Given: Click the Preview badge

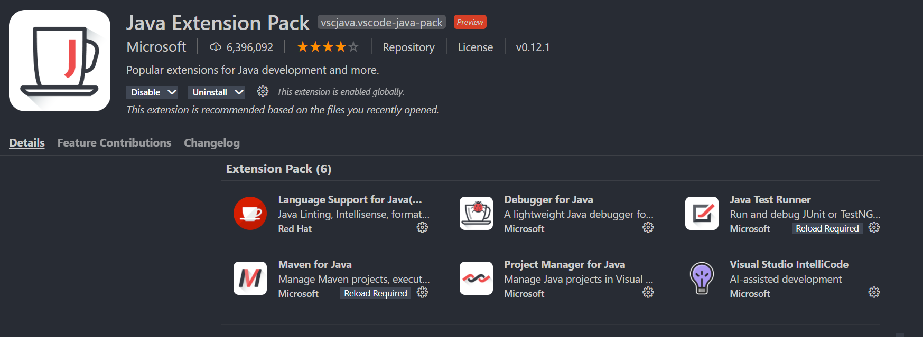Looking at the screenshot, I should pyautogui.click(x=470, y=22).
